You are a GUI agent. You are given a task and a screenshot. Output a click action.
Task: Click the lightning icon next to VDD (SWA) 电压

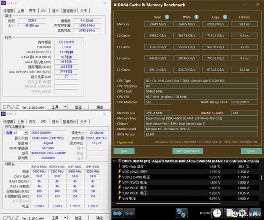120,172
